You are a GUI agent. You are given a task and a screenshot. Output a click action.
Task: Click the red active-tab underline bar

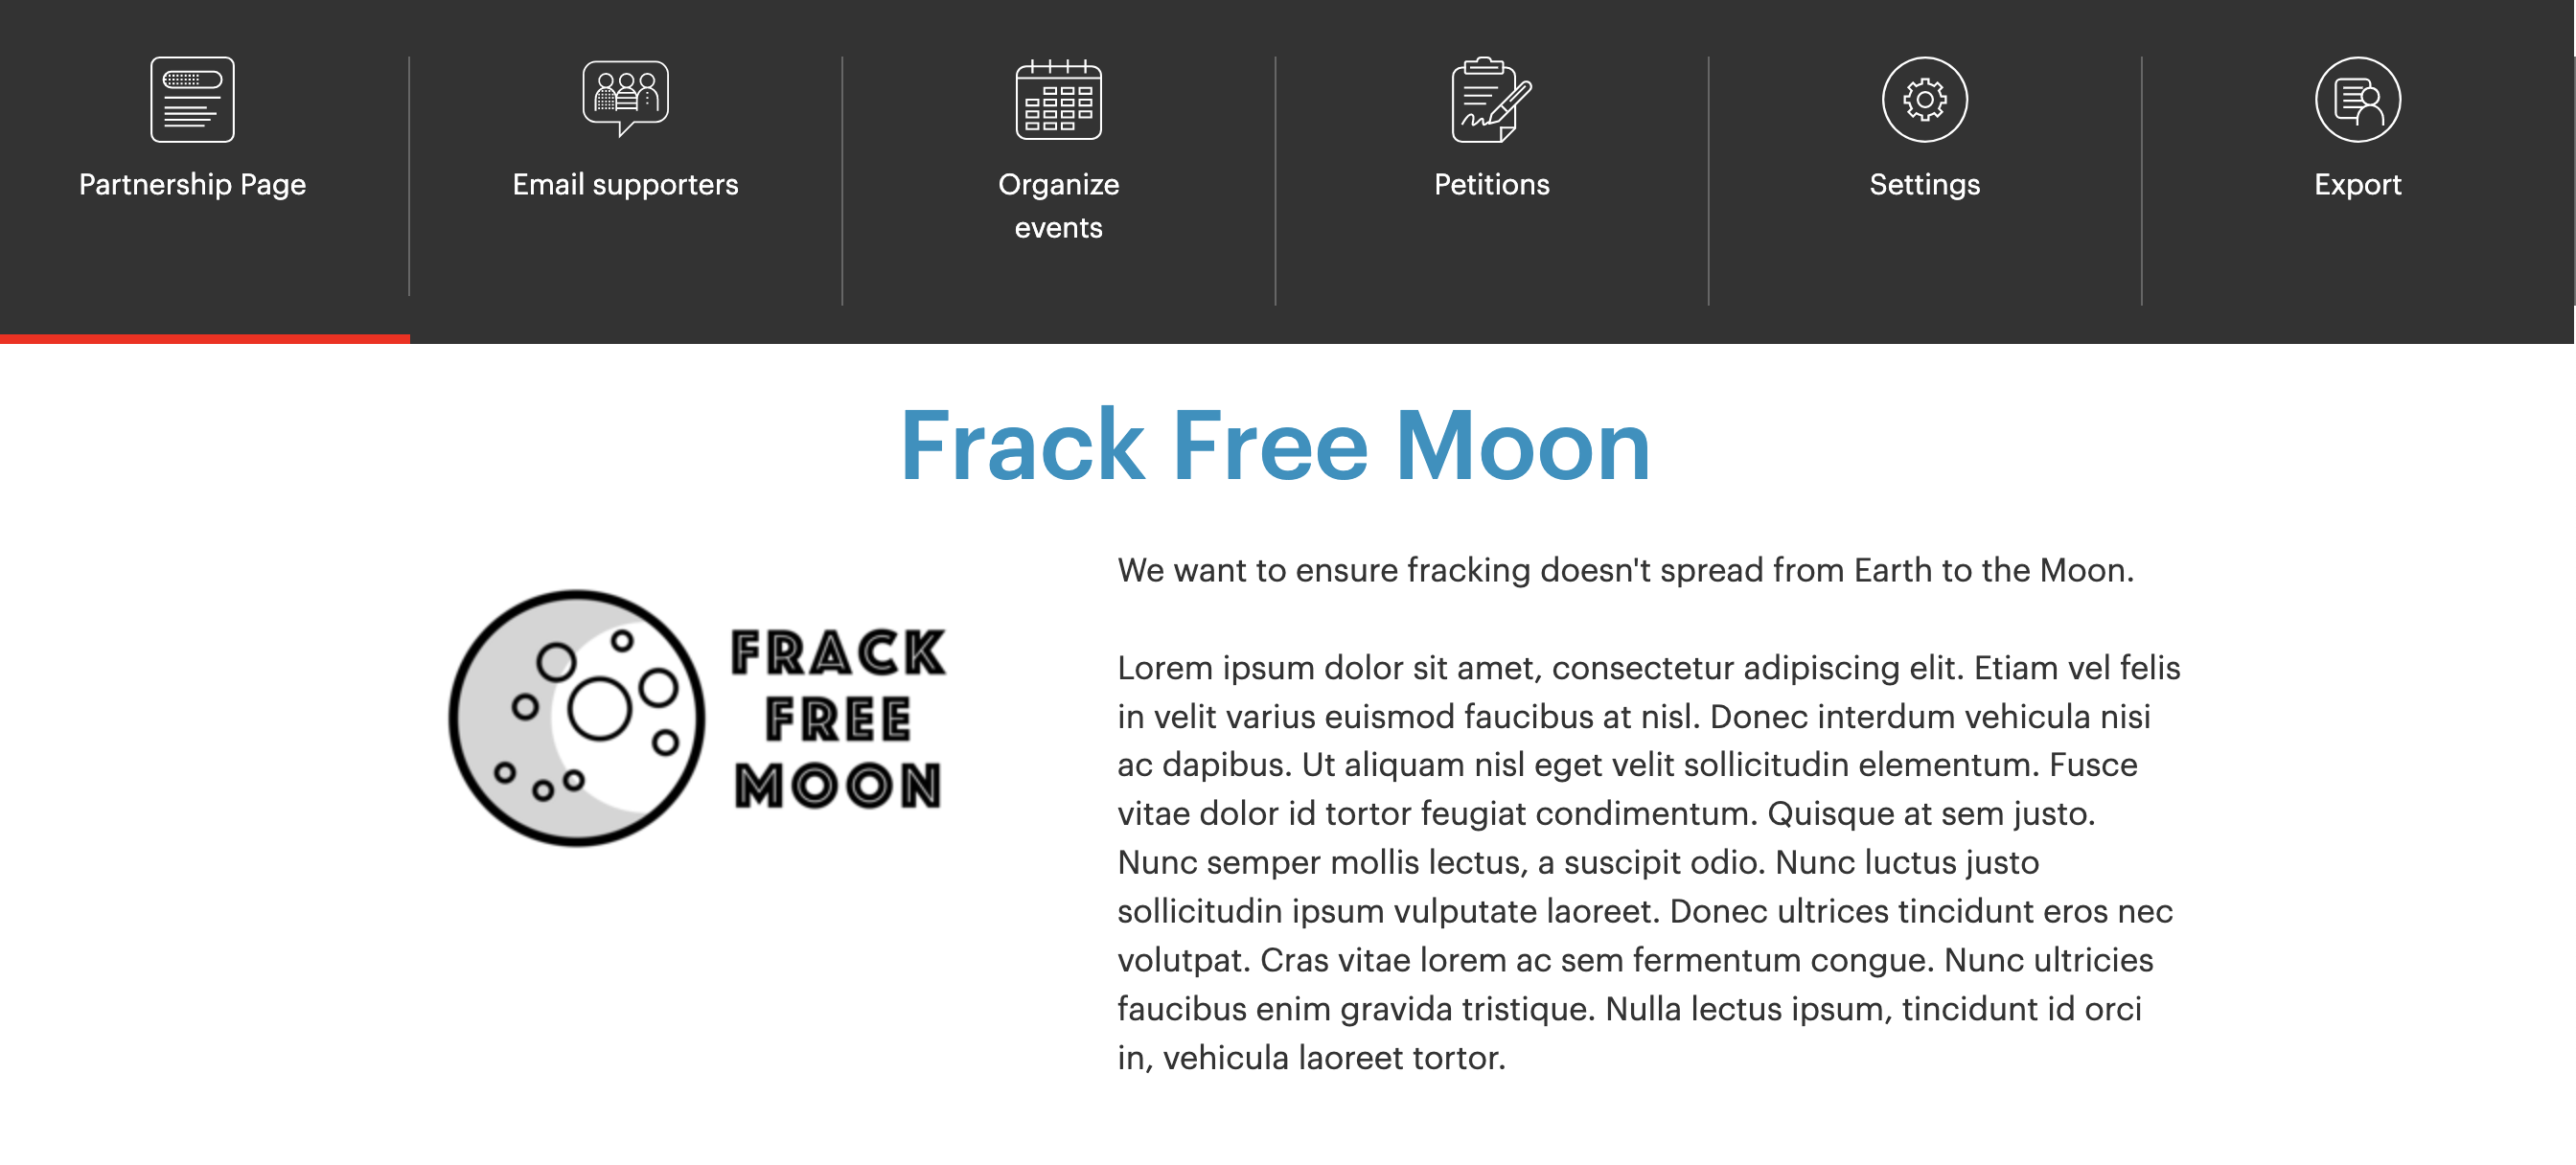pyautogui.click(x=205, y=339)
